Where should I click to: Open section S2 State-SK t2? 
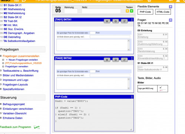tap(13, 17)
